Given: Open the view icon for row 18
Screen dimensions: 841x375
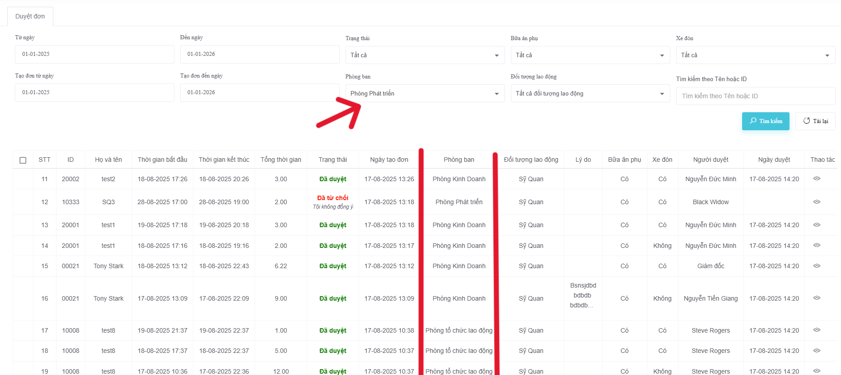Looking at the screenshot, I should pos(817,351).
